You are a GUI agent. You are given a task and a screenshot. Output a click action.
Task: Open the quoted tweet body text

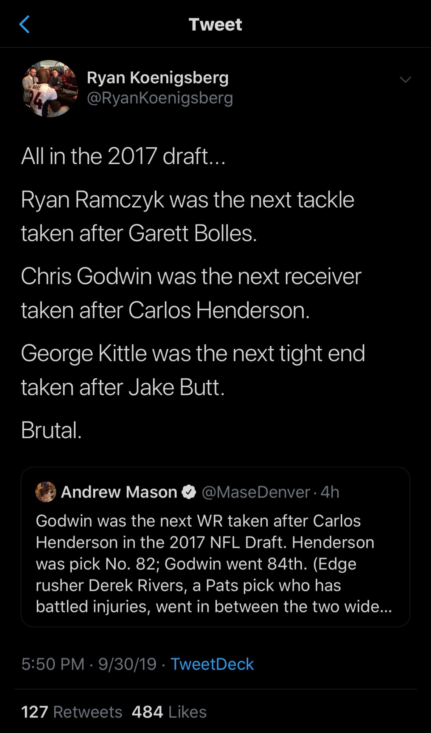coord(214,563)
